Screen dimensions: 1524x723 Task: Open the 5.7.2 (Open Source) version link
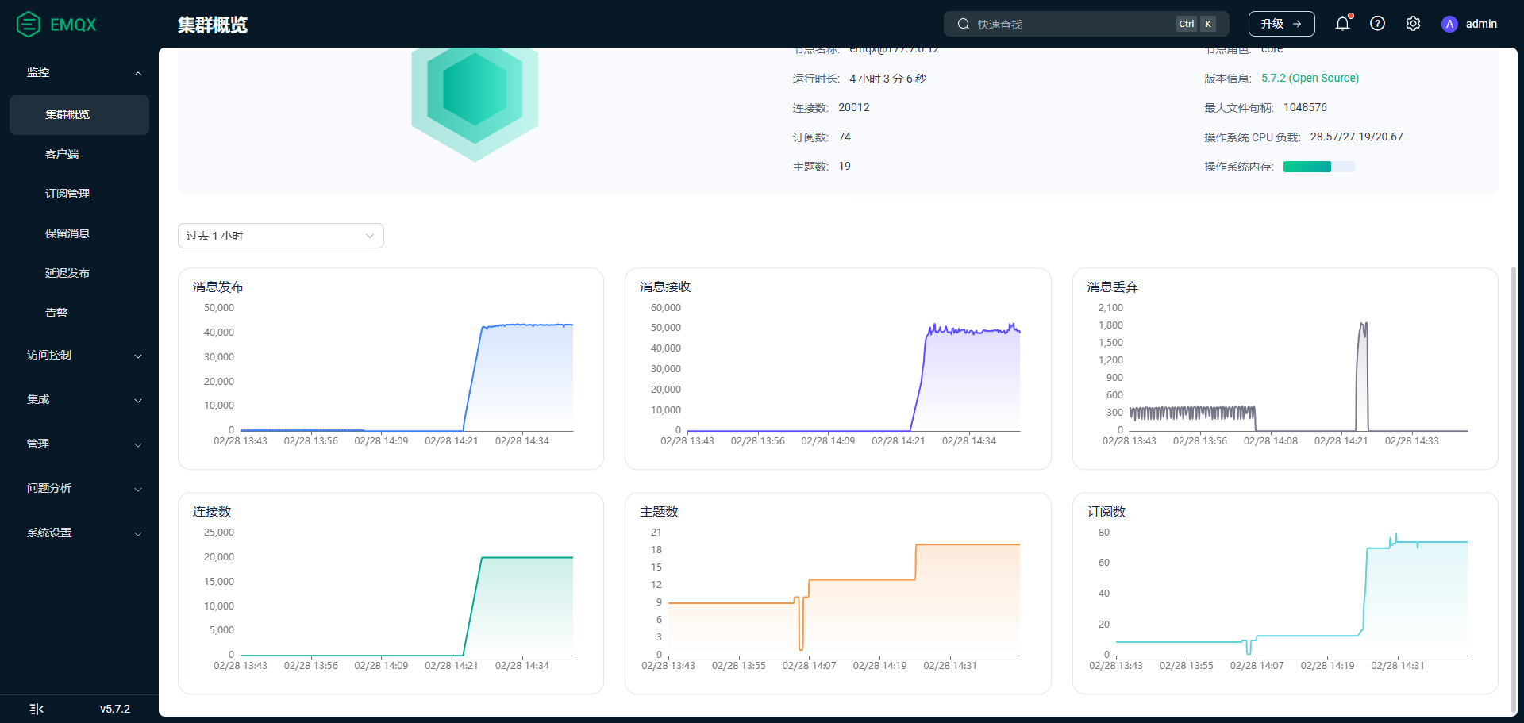click(1310, 78)
